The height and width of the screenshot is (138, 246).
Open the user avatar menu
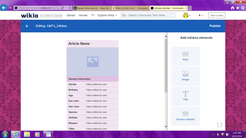pos(186,15)
